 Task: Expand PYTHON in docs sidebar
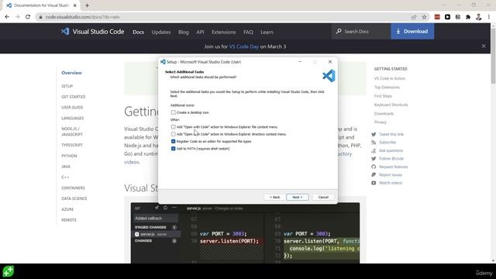pos(69,156)
